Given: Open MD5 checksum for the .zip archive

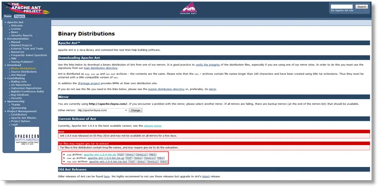Looking at the screenshot, I should 153,154.
